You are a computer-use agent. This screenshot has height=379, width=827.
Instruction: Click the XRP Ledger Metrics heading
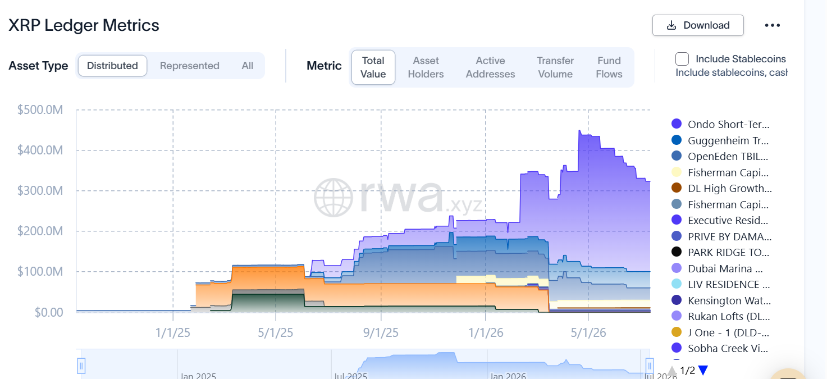(84, 25)
